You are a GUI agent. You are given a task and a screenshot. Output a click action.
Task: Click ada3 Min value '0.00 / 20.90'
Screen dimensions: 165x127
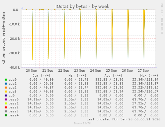coord(76,92)
